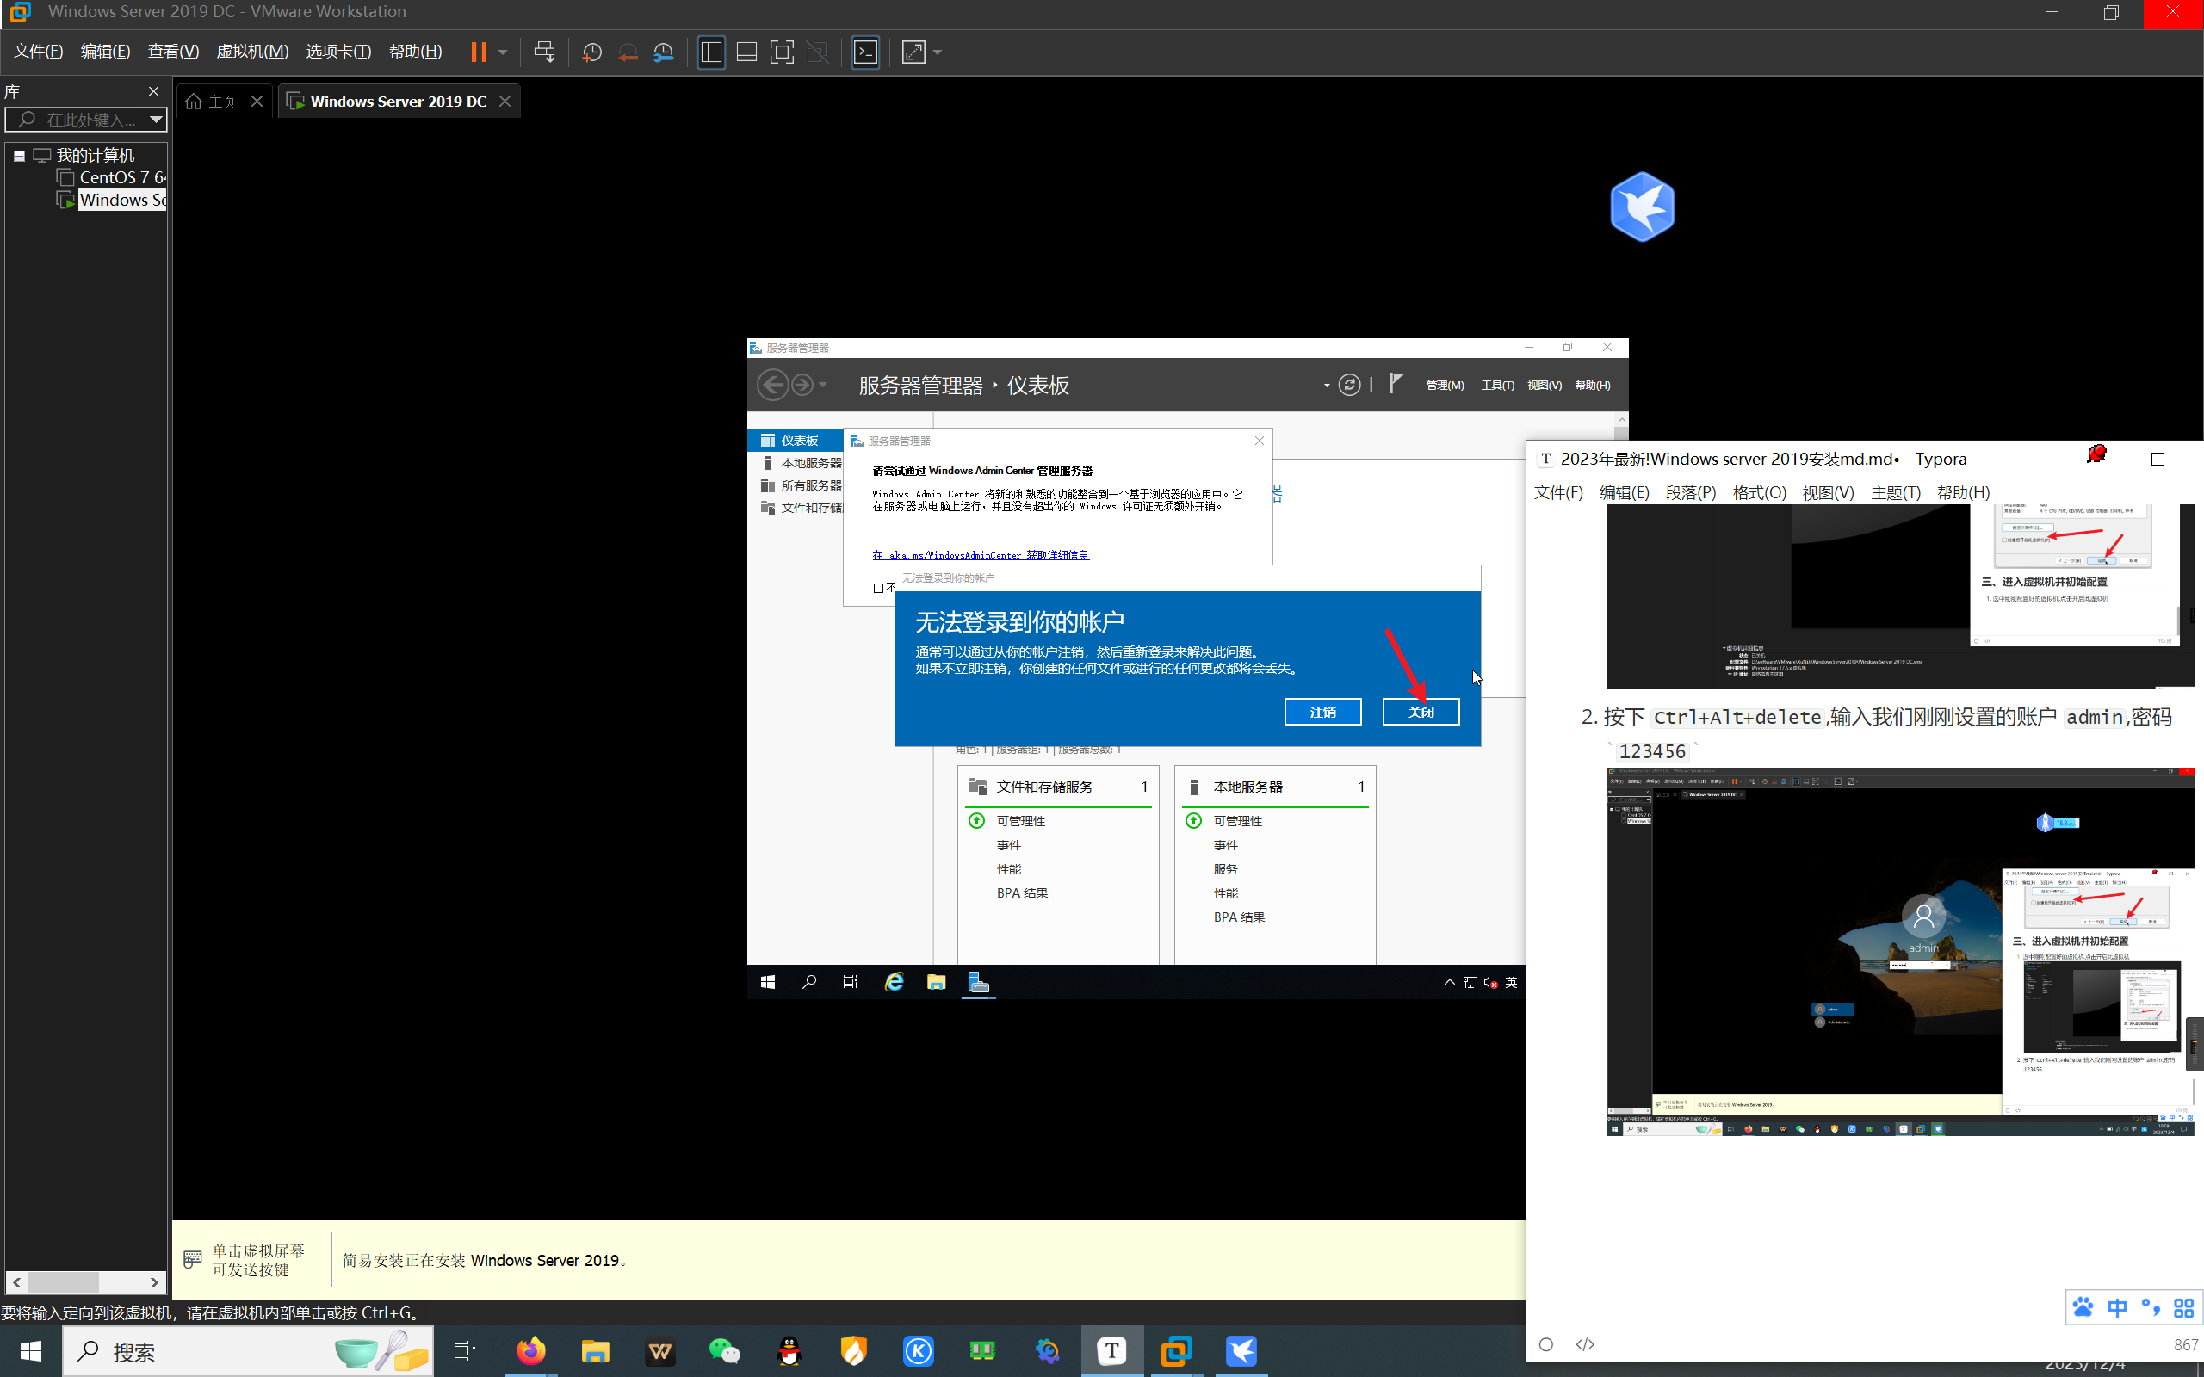2204x1377 pixels.
Task: Open the 虚拟机(M) menu
Action: click(x=252, y=52)
